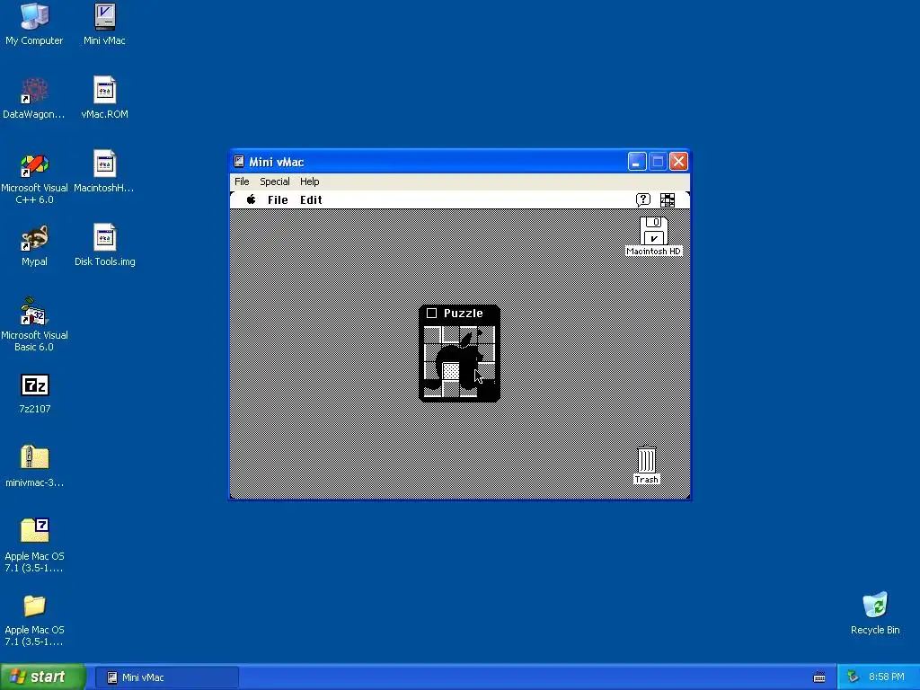Select the DataWagon desktop shortcut
The width and height of the screenshot is (920, 690).
click(x=34, y=97)
